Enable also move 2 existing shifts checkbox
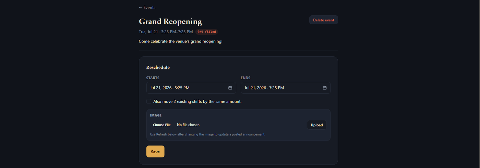Viewport: 480px width, 168px height. coord(149,101)
